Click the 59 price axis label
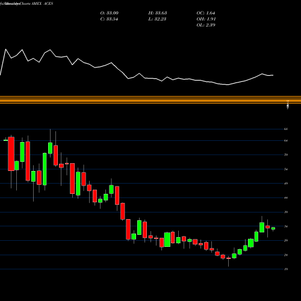The width and height of the screenshot is (301, 301). (x=286, y=155)
